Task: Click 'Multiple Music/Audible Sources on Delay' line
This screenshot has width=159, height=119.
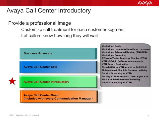Action: 125,70
